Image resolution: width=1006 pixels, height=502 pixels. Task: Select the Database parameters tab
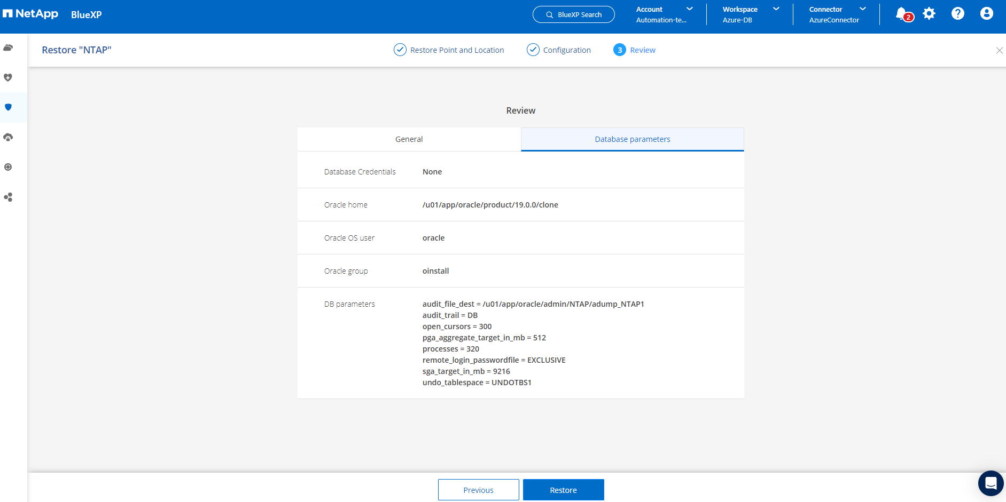[632, 139]
